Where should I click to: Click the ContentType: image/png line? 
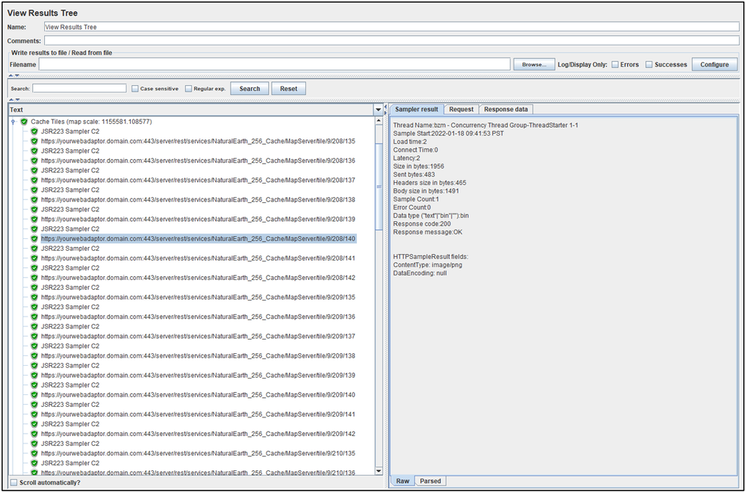click(427, 265)
